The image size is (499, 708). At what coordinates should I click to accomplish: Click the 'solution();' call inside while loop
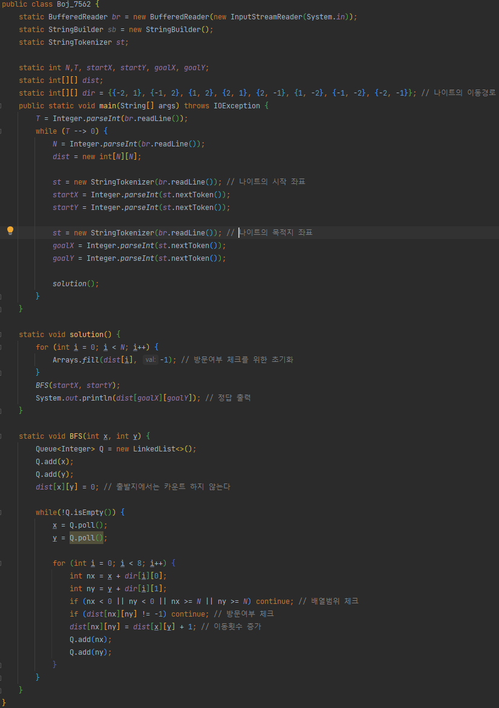pos(76,284)
